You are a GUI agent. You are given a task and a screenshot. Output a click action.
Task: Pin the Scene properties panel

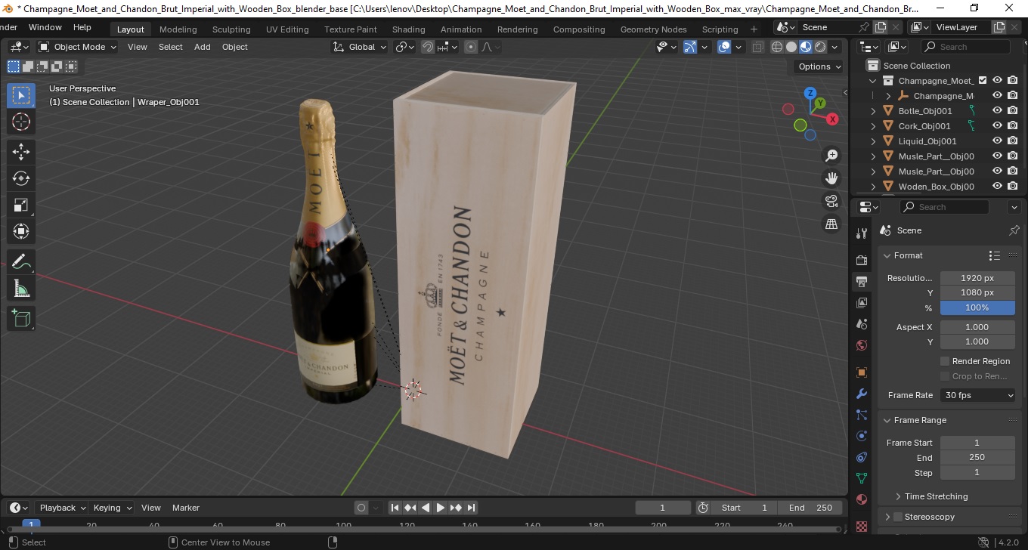click(x=1014, y=230)
